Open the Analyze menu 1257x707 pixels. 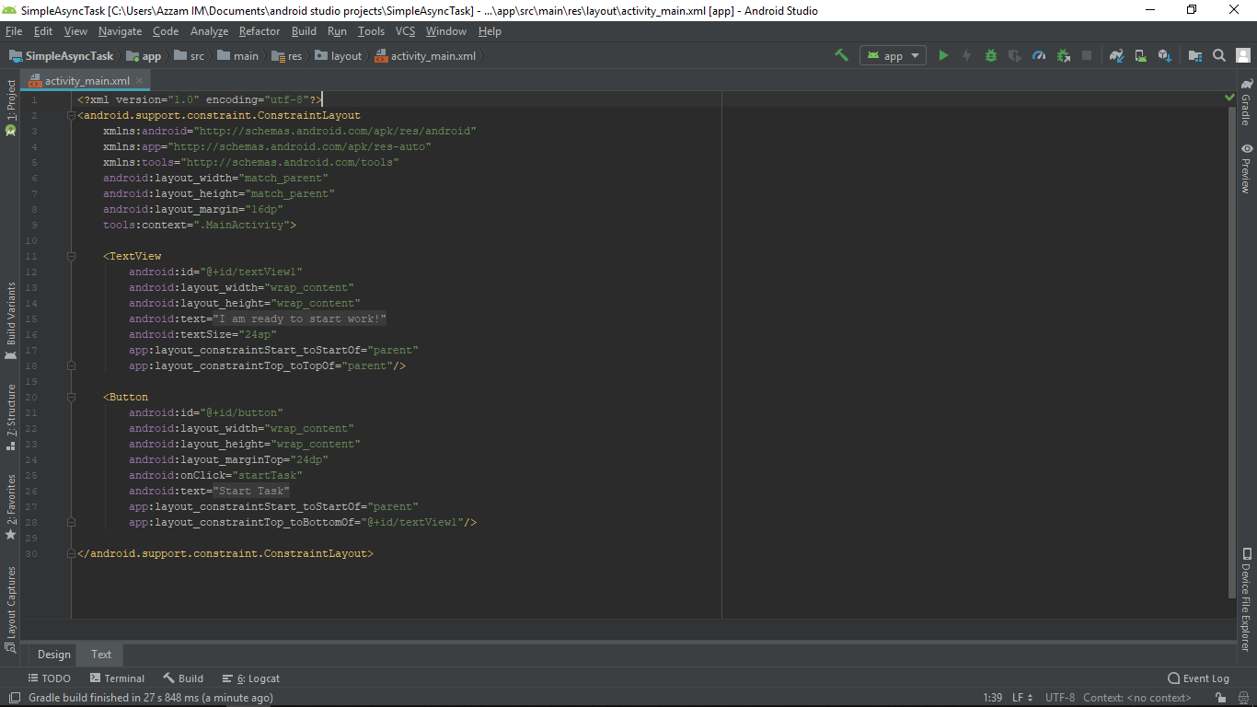209,31
